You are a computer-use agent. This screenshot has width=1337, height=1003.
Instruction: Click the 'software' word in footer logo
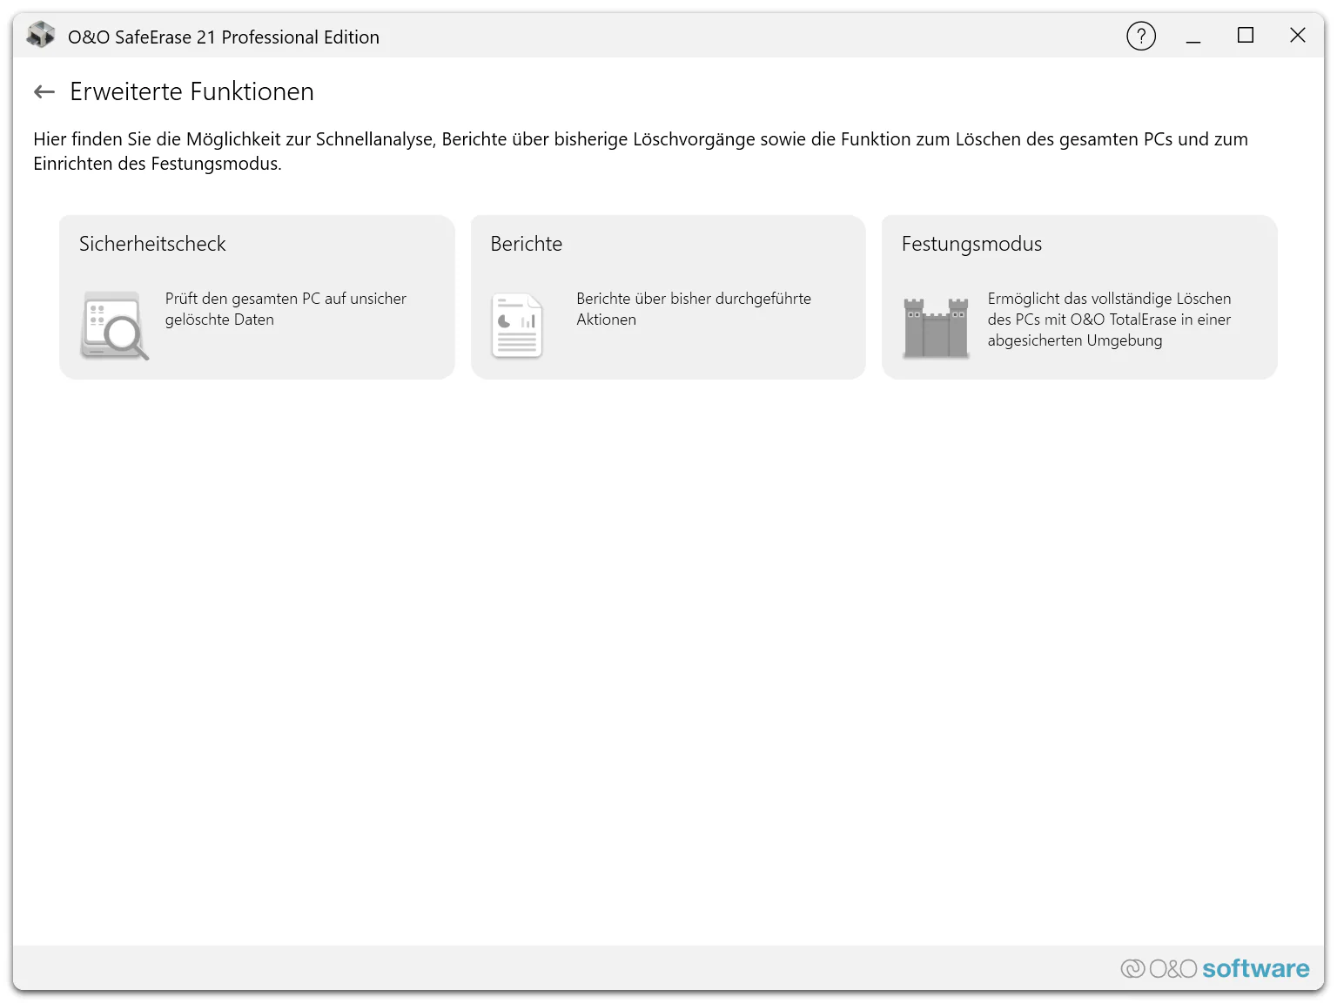(x=1255, y=968)
